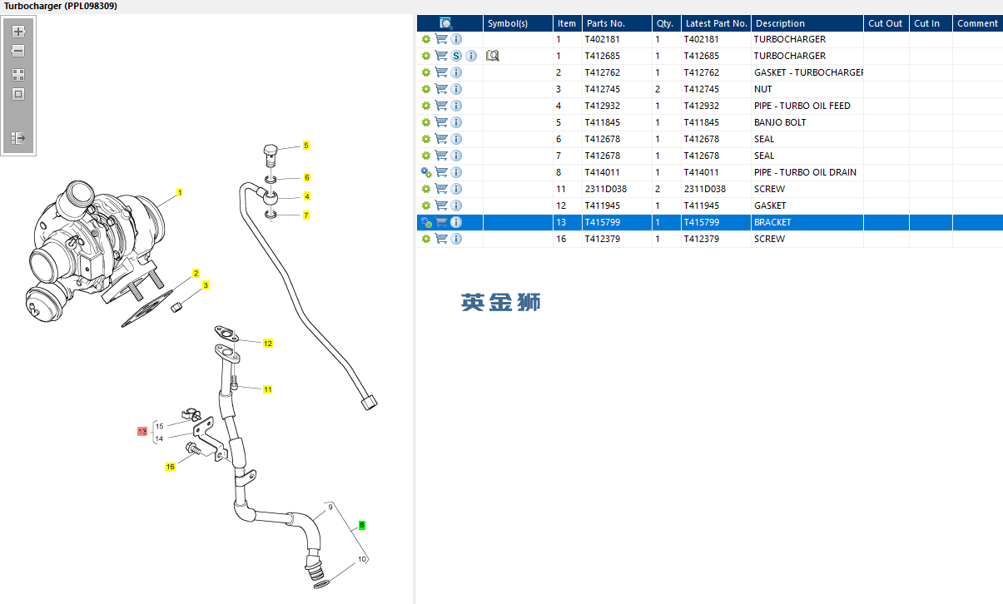Click parts number 2311D038 cell
The image size is (1003, 604).
(617, 189)
